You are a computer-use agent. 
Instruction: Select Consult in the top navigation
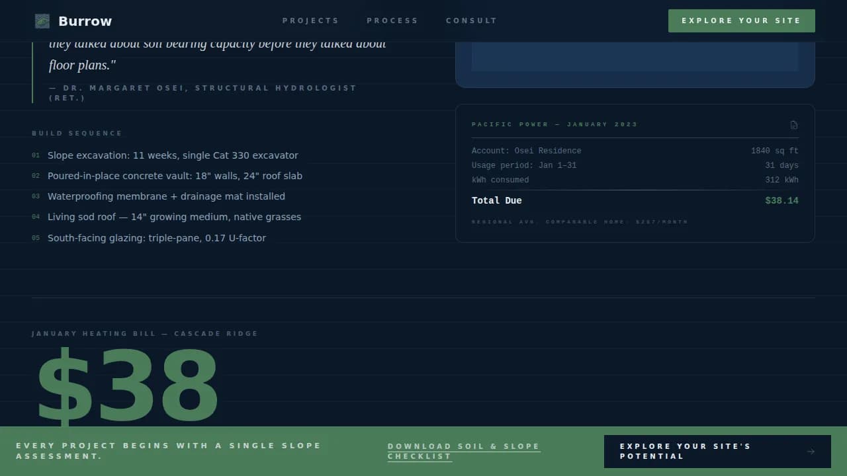471,20
